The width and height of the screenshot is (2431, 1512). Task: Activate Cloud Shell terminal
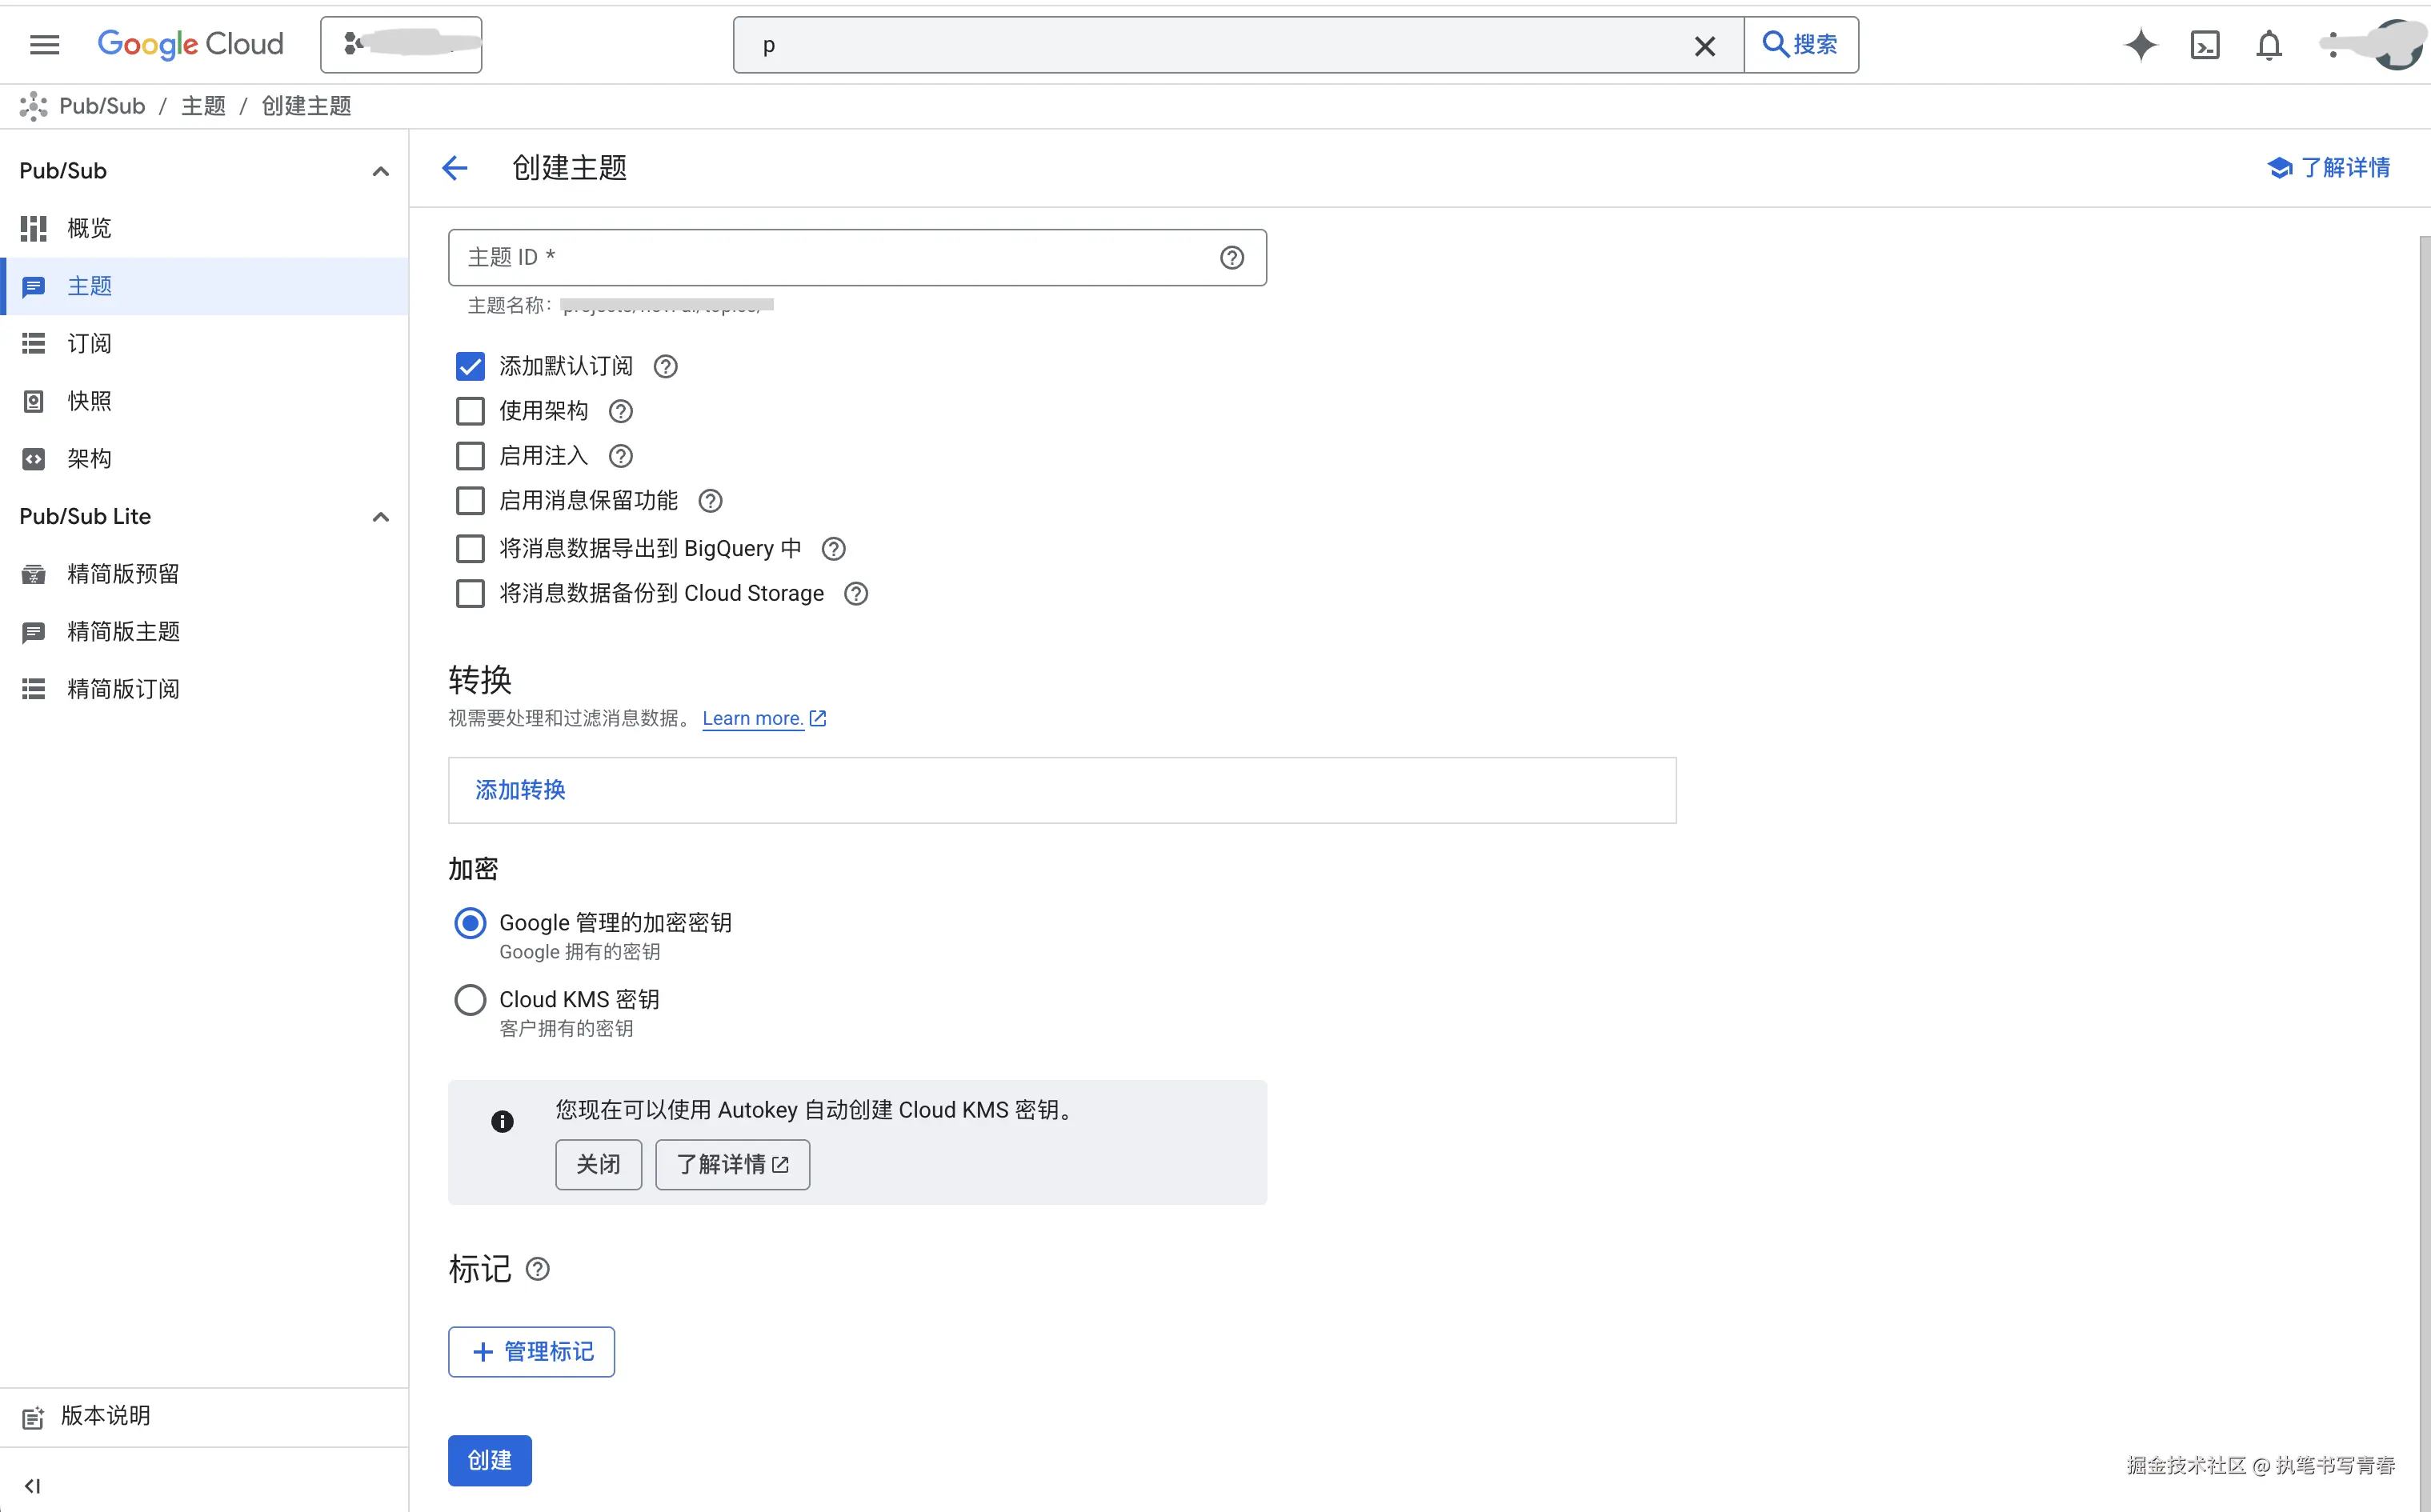pos(2205,45)
